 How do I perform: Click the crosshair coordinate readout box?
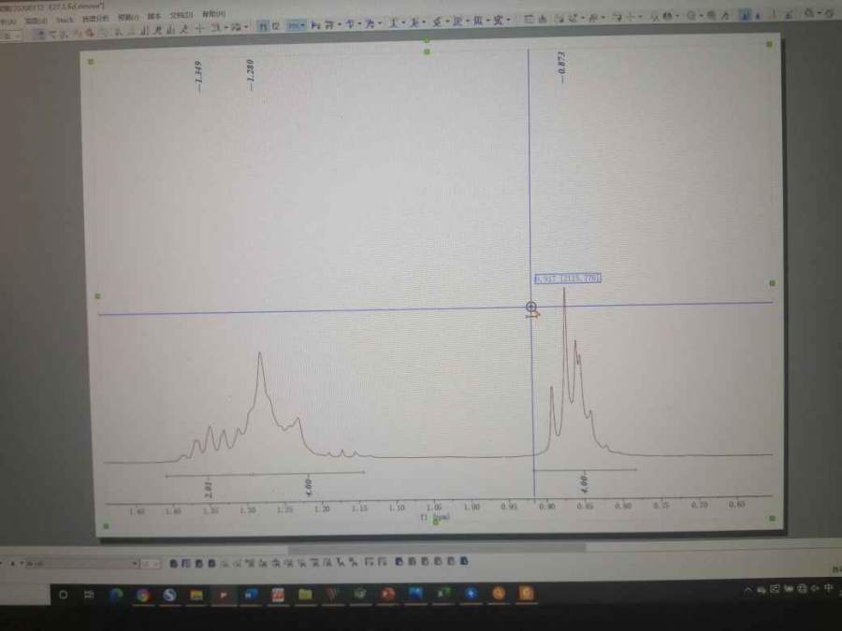568,278
